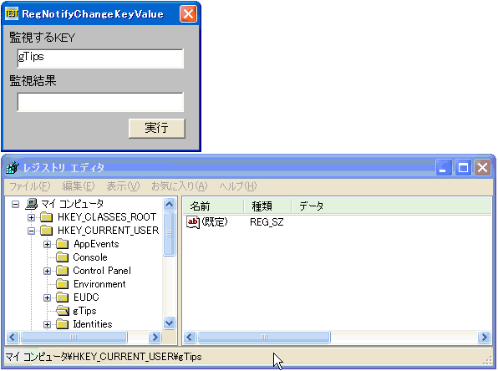Screen dimensions: 498x371
Task: Select the Console folder icon
Action: click(62, 257)
